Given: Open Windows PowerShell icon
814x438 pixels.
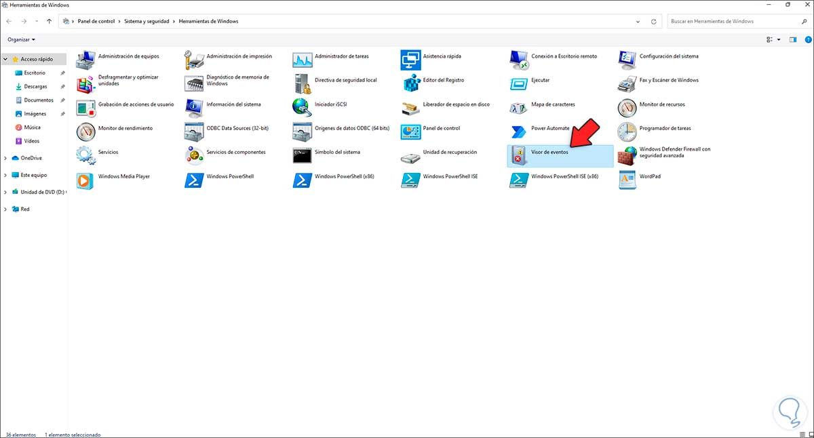Looking at the screenshot, I should pyautogui.click(x=194, y=180).
